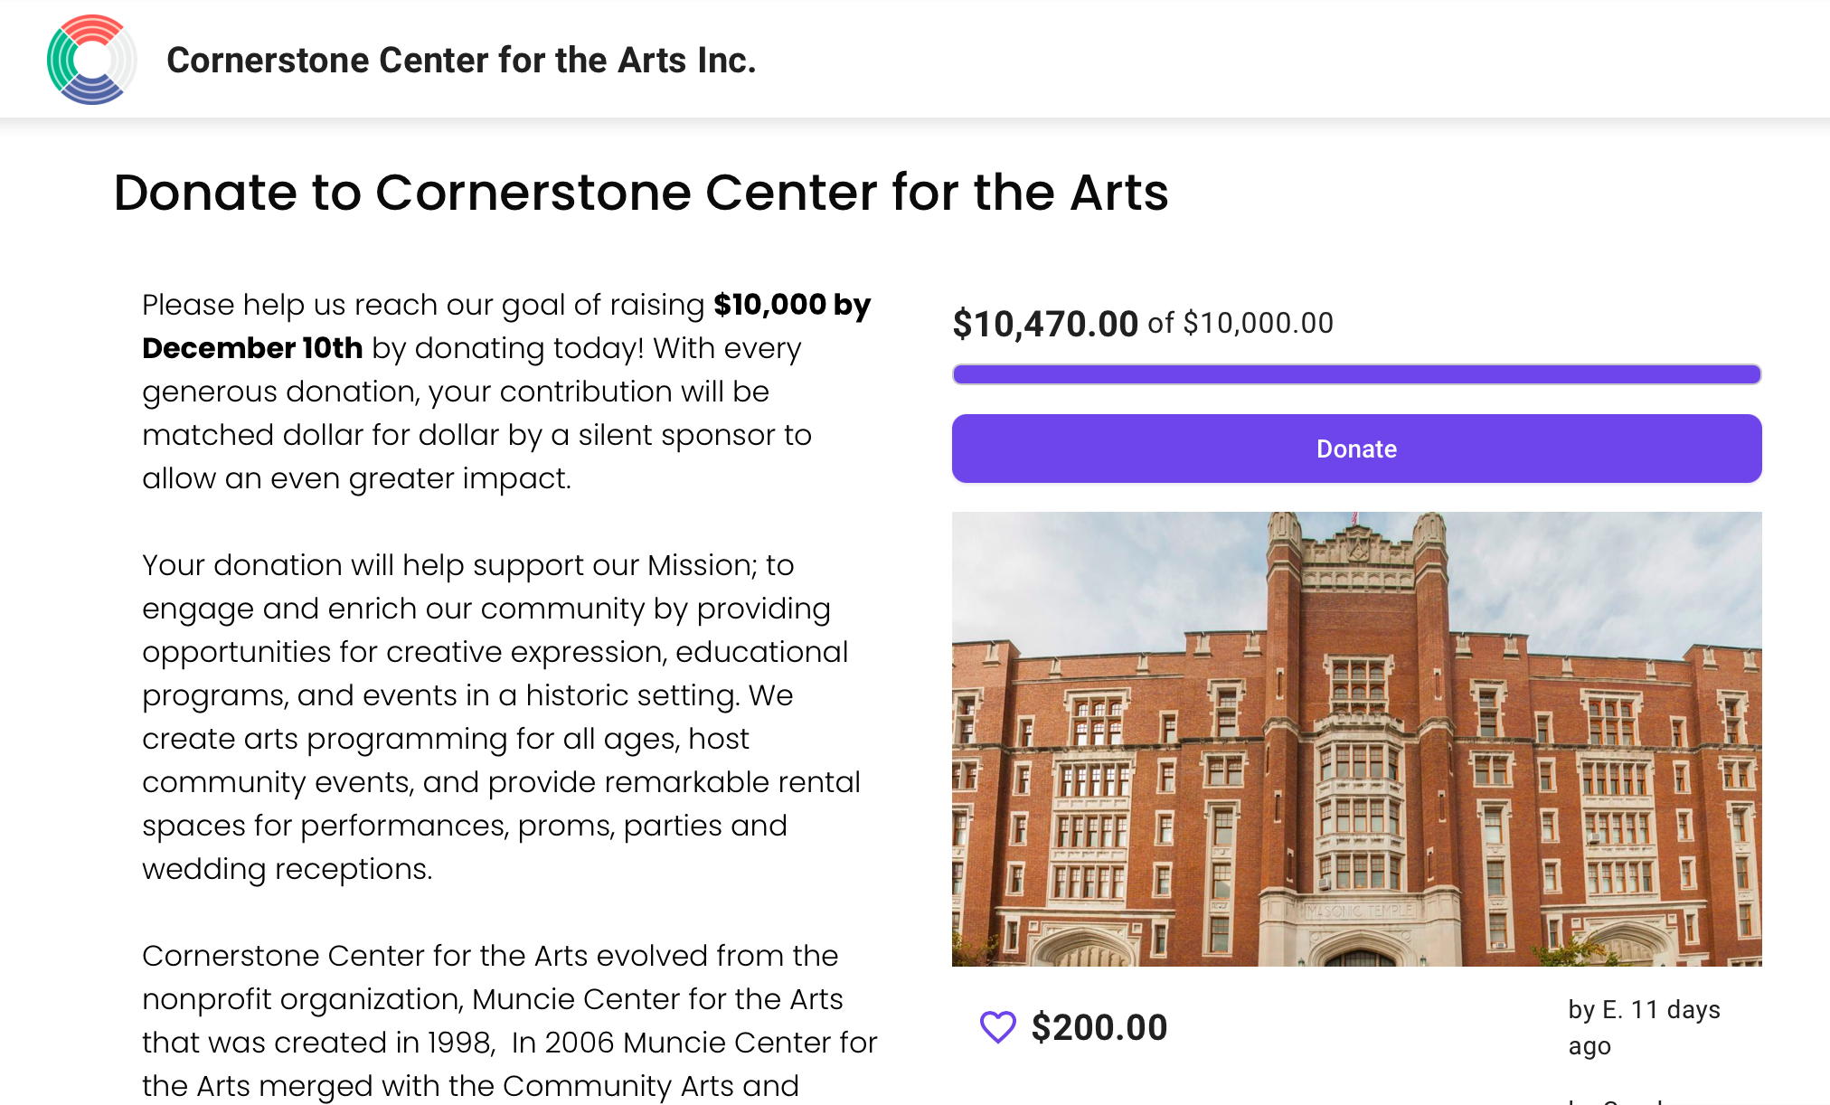Click the Cornerstone circular logo icon

[x=91, y=60]
